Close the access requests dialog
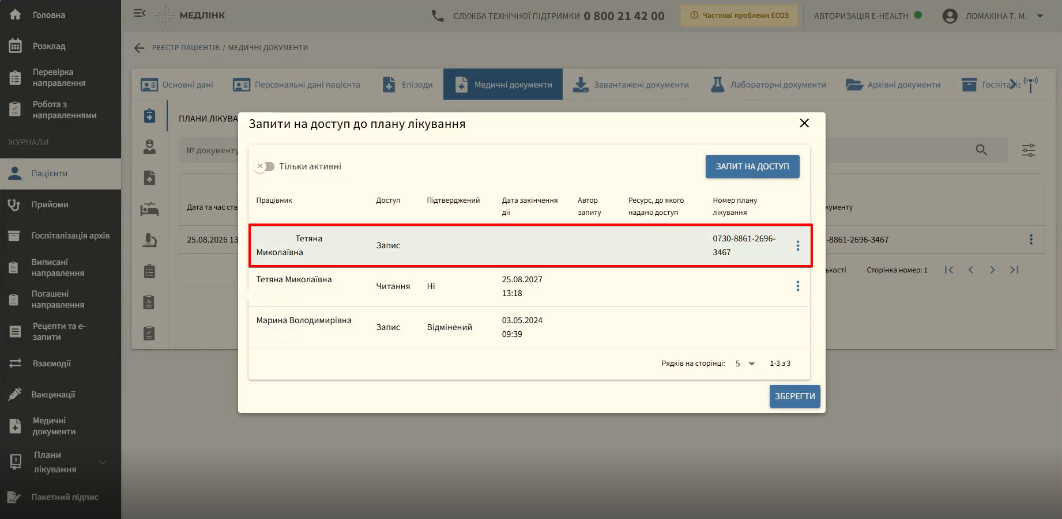This screenshot has height=519, width=1062. click(x=804, y=123)
